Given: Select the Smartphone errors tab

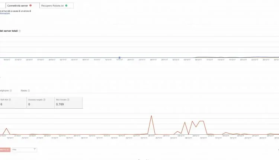Looking at the screenshot, I should 4,90.
